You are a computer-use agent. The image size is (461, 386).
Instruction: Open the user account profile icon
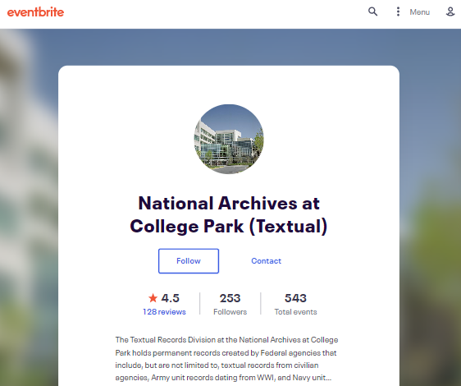click(450, 11)
